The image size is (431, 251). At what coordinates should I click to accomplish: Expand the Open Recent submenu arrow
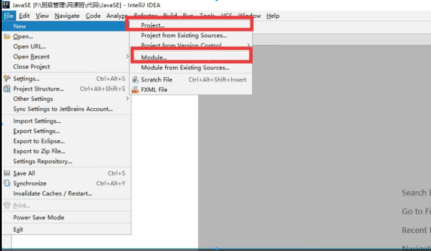[127, 56]
